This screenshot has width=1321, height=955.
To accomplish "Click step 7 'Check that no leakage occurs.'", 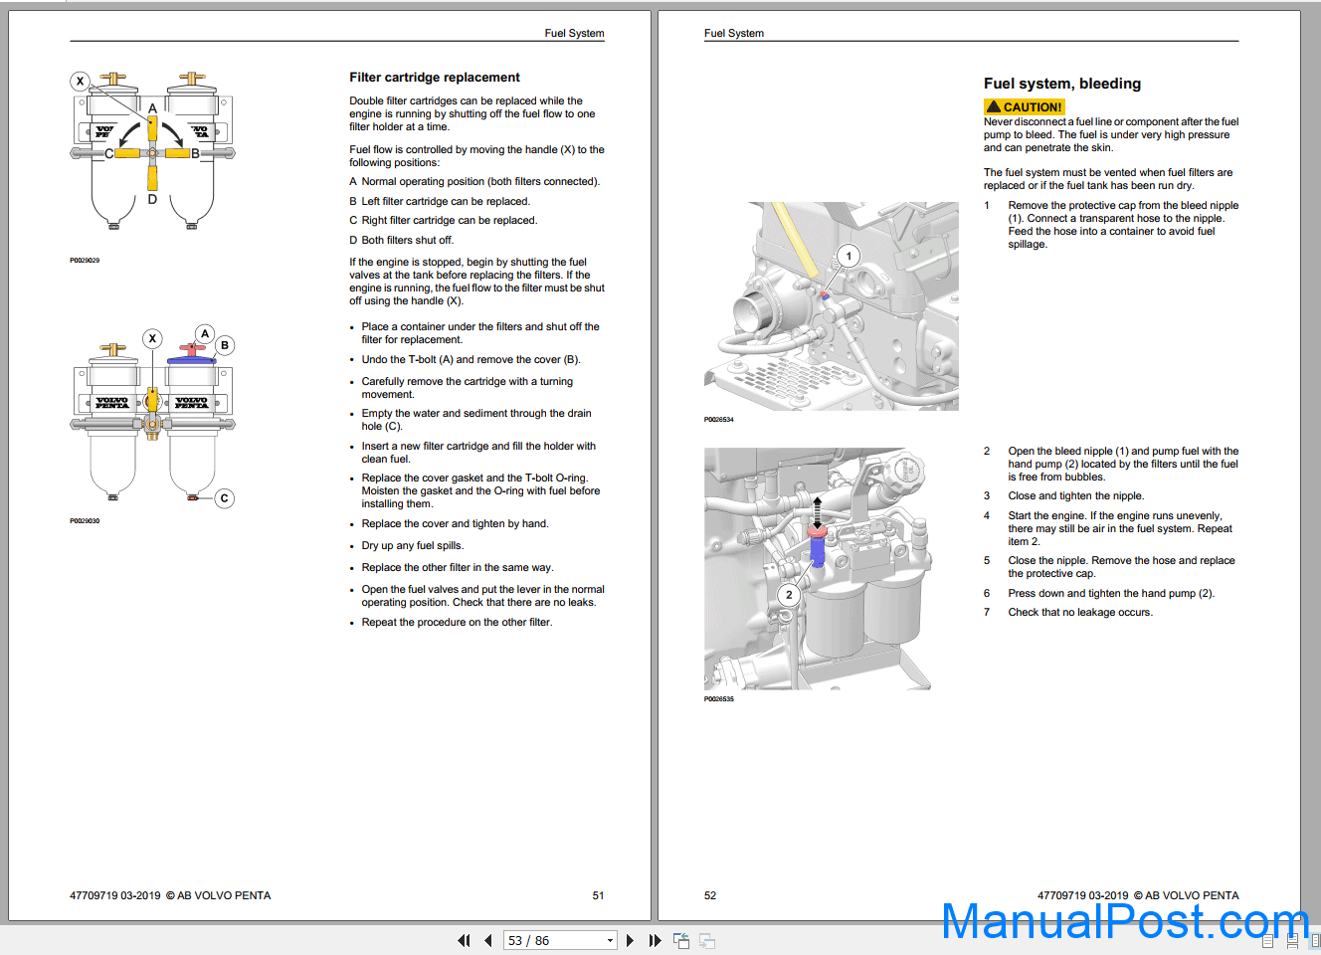I will pyautogui.click(x=1080, y=613).
